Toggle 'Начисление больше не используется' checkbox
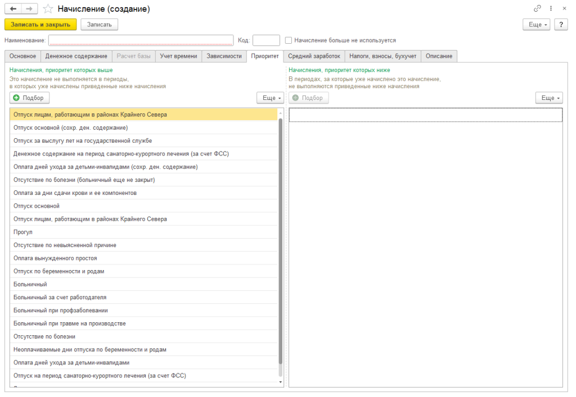The height and width of the screenshot is (397, 576). [289, 40]
